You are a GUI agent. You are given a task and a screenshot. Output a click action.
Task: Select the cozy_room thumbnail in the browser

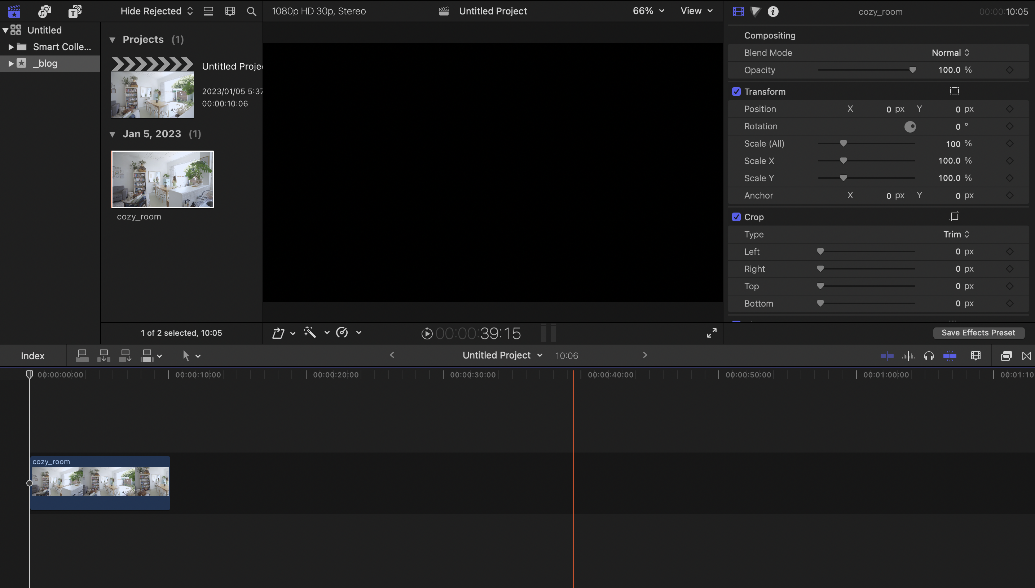click(163, 179)
